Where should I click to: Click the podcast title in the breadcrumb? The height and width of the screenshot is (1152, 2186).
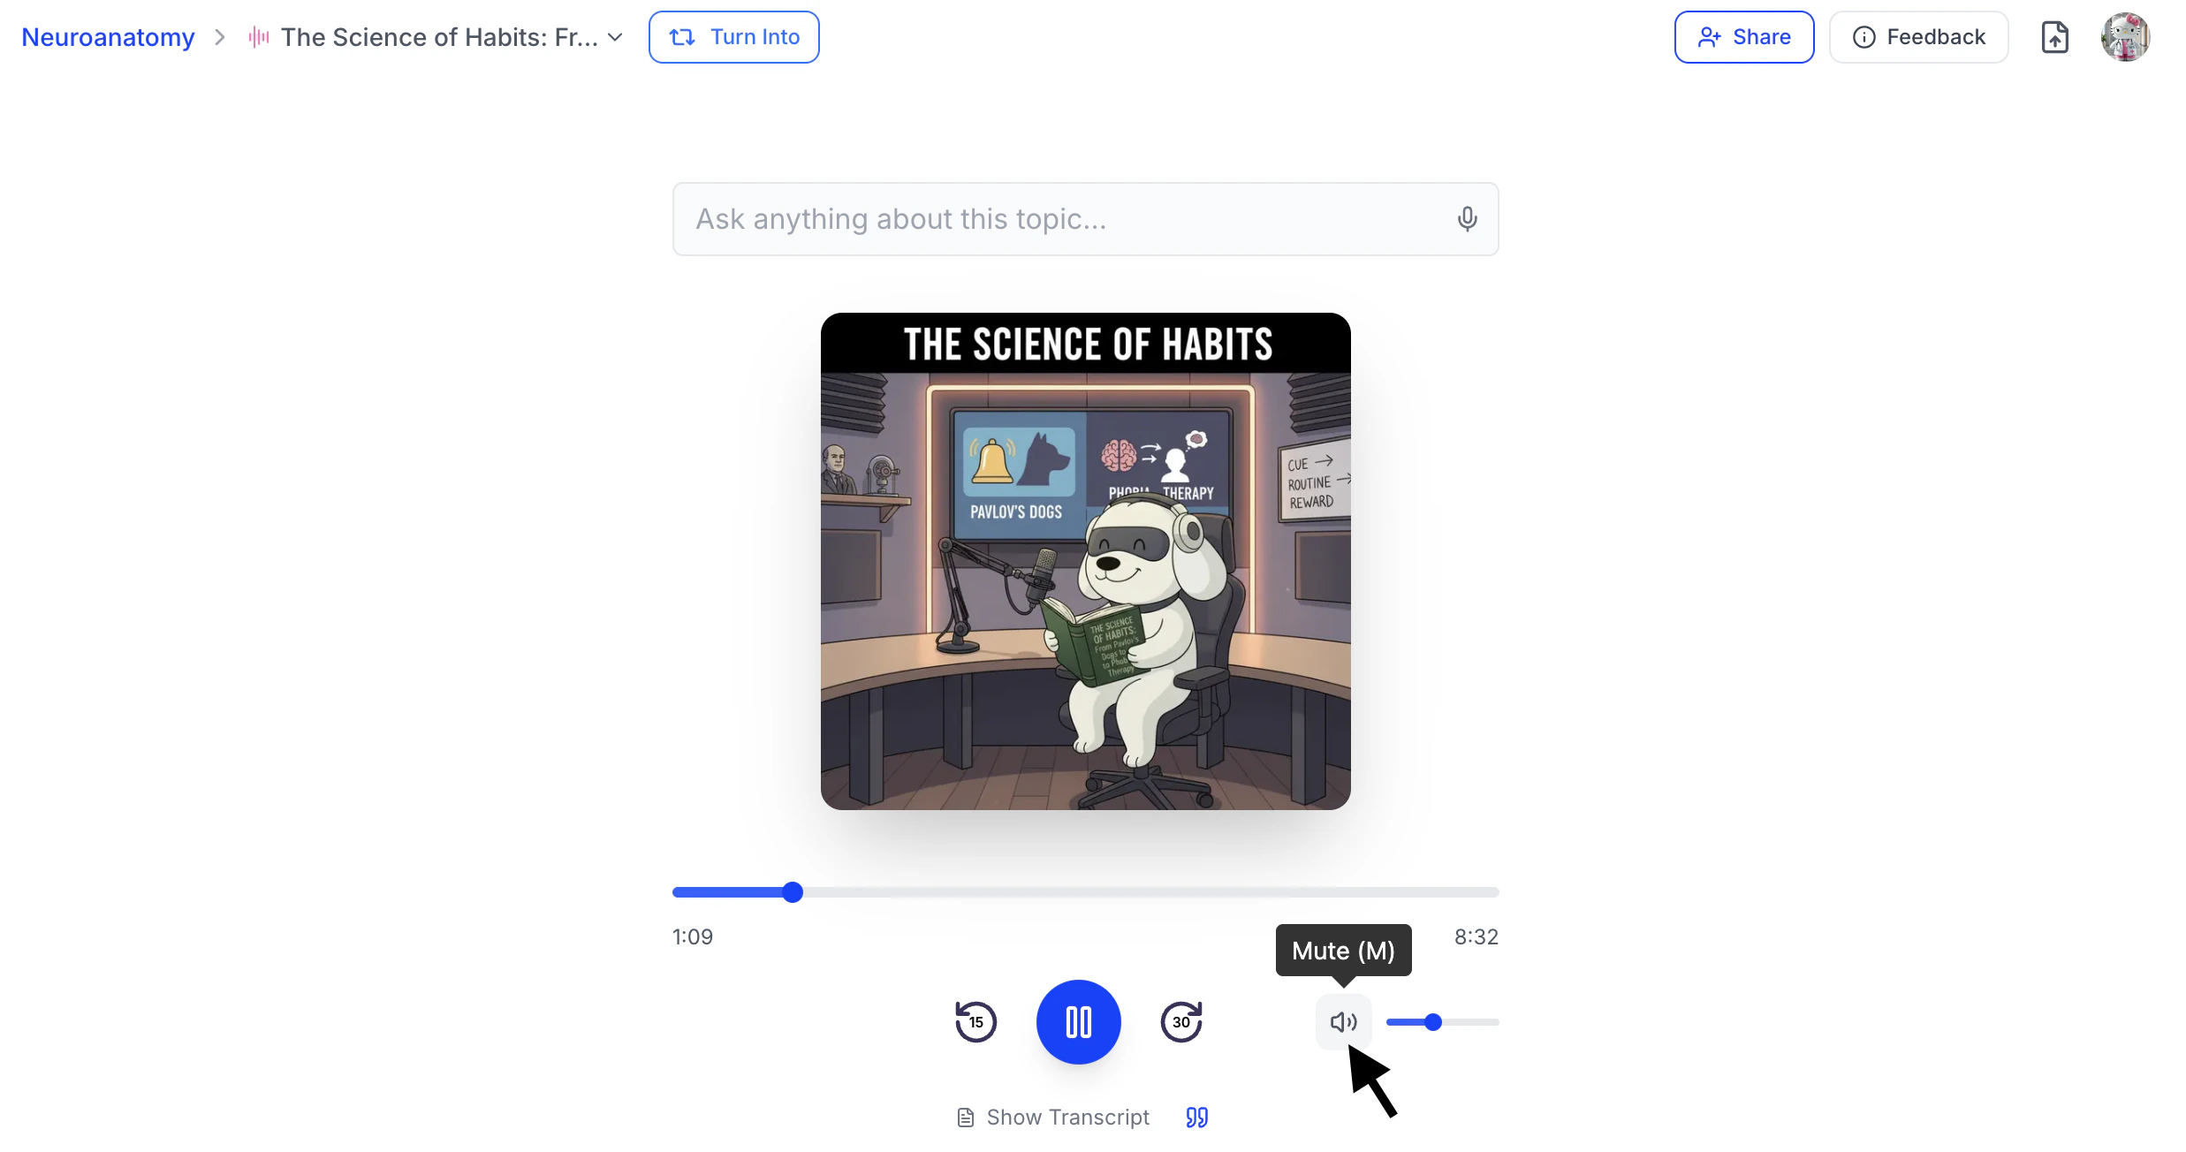pos(439,37)
